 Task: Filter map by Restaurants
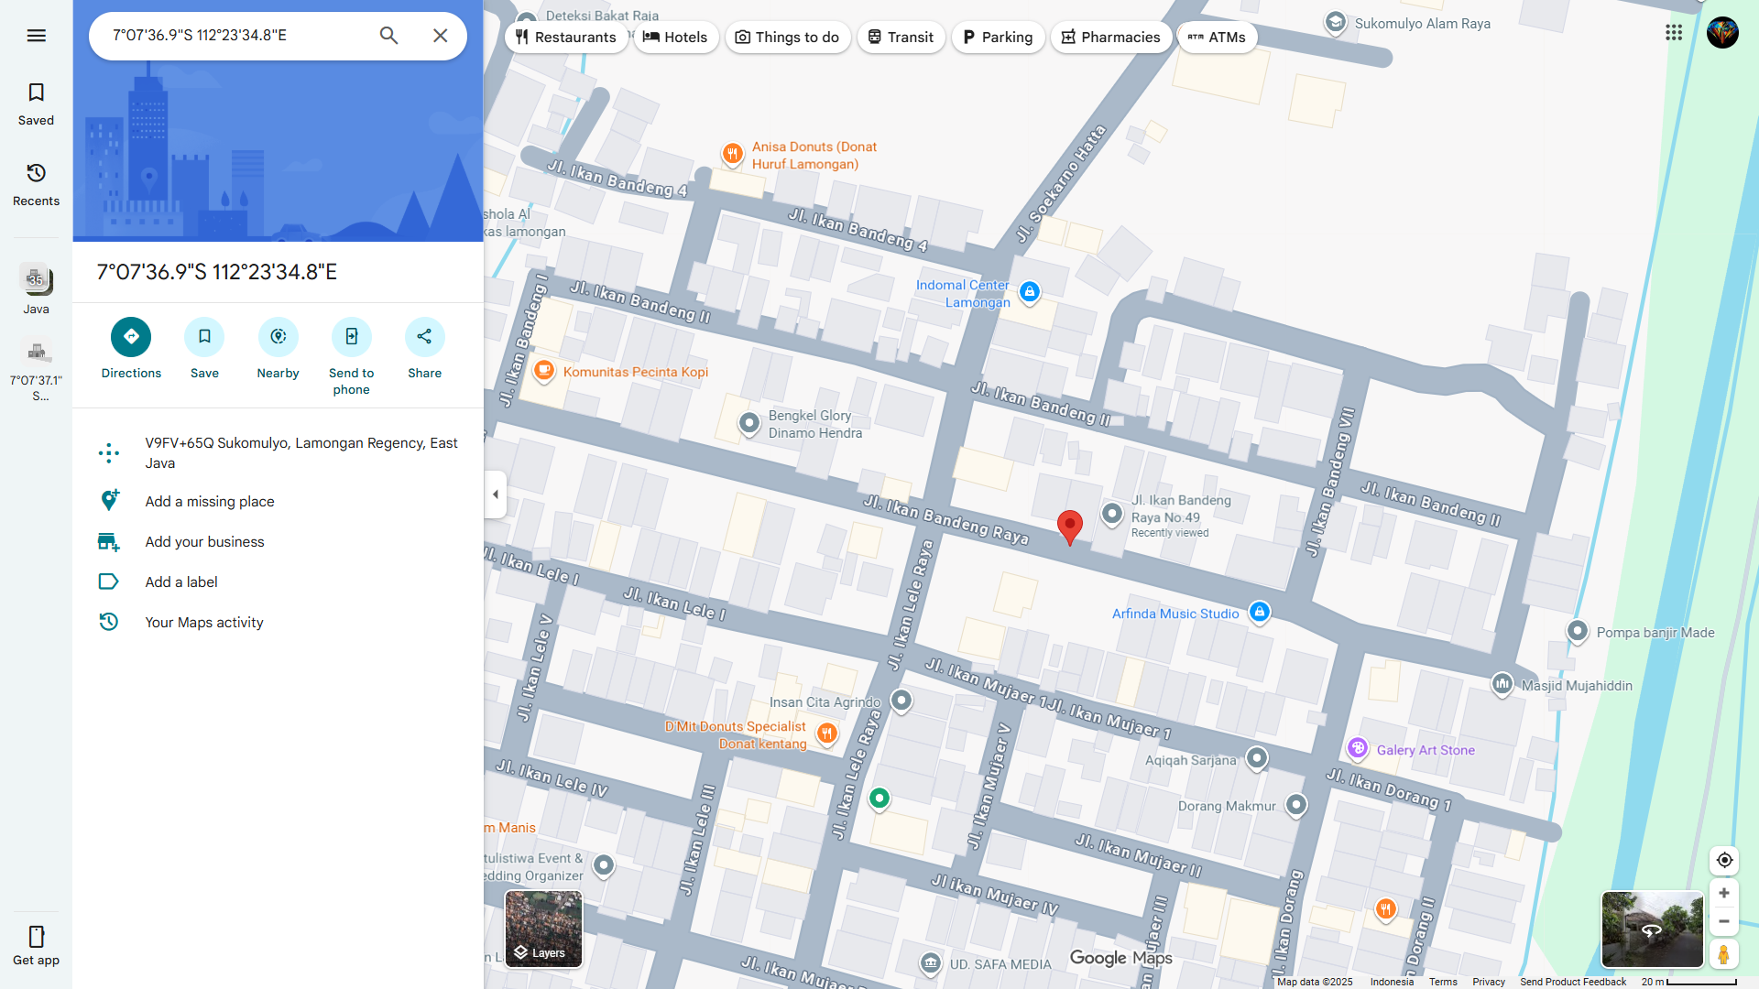coord(565,38)
